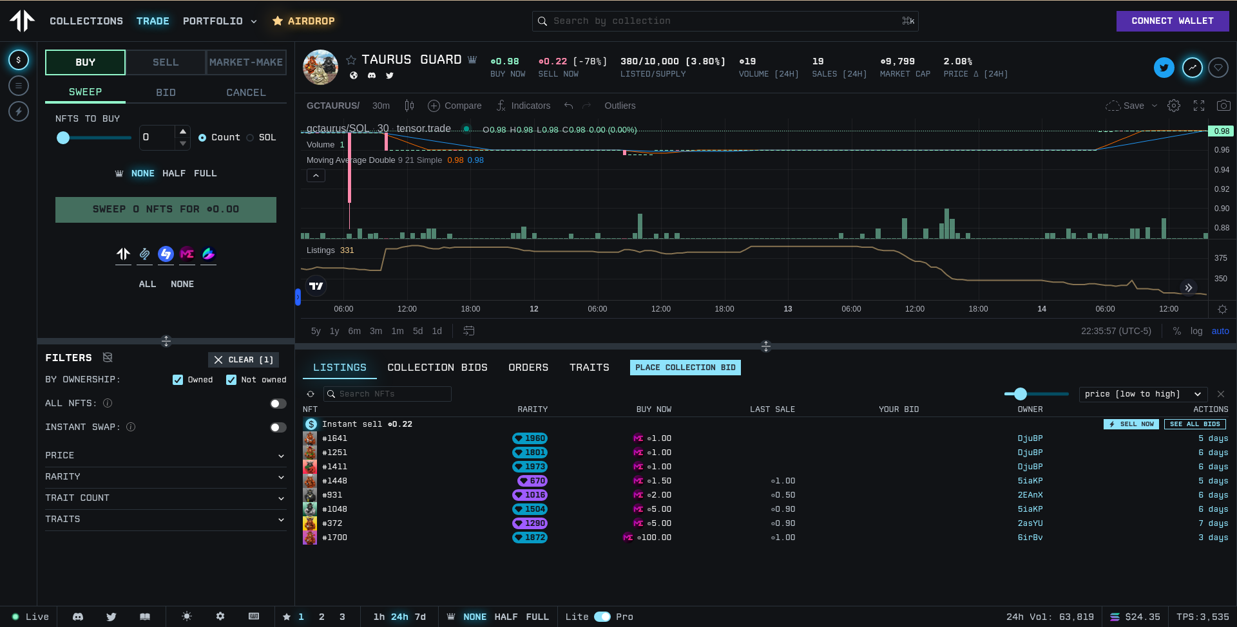Take chart snapshot with camera icon
Viewport: 1237px width, 627px height.
1223,106
